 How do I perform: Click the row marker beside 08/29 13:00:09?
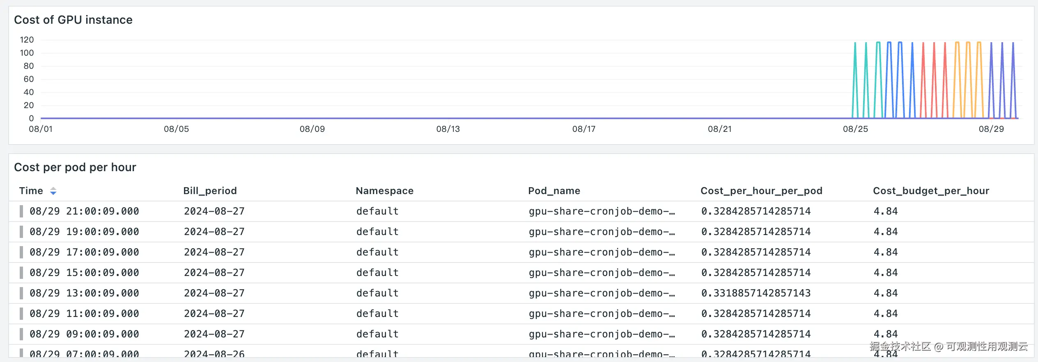(x=21, y=293)
